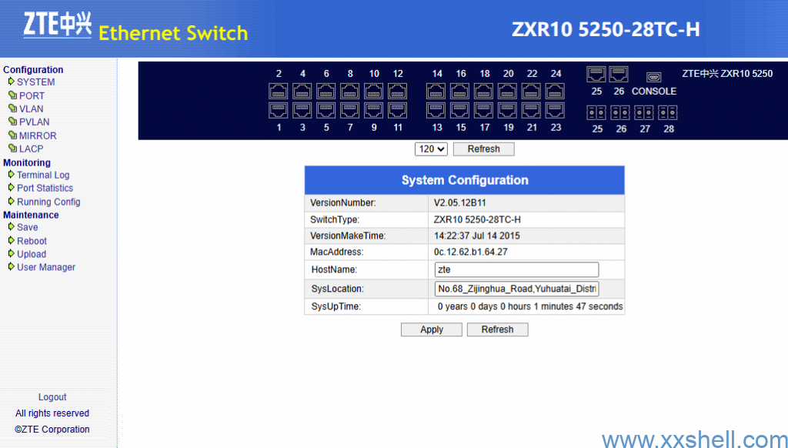The image size is (788, 448).
Task: Click the LACP icon in the sidebar
Action: (13, 149)
